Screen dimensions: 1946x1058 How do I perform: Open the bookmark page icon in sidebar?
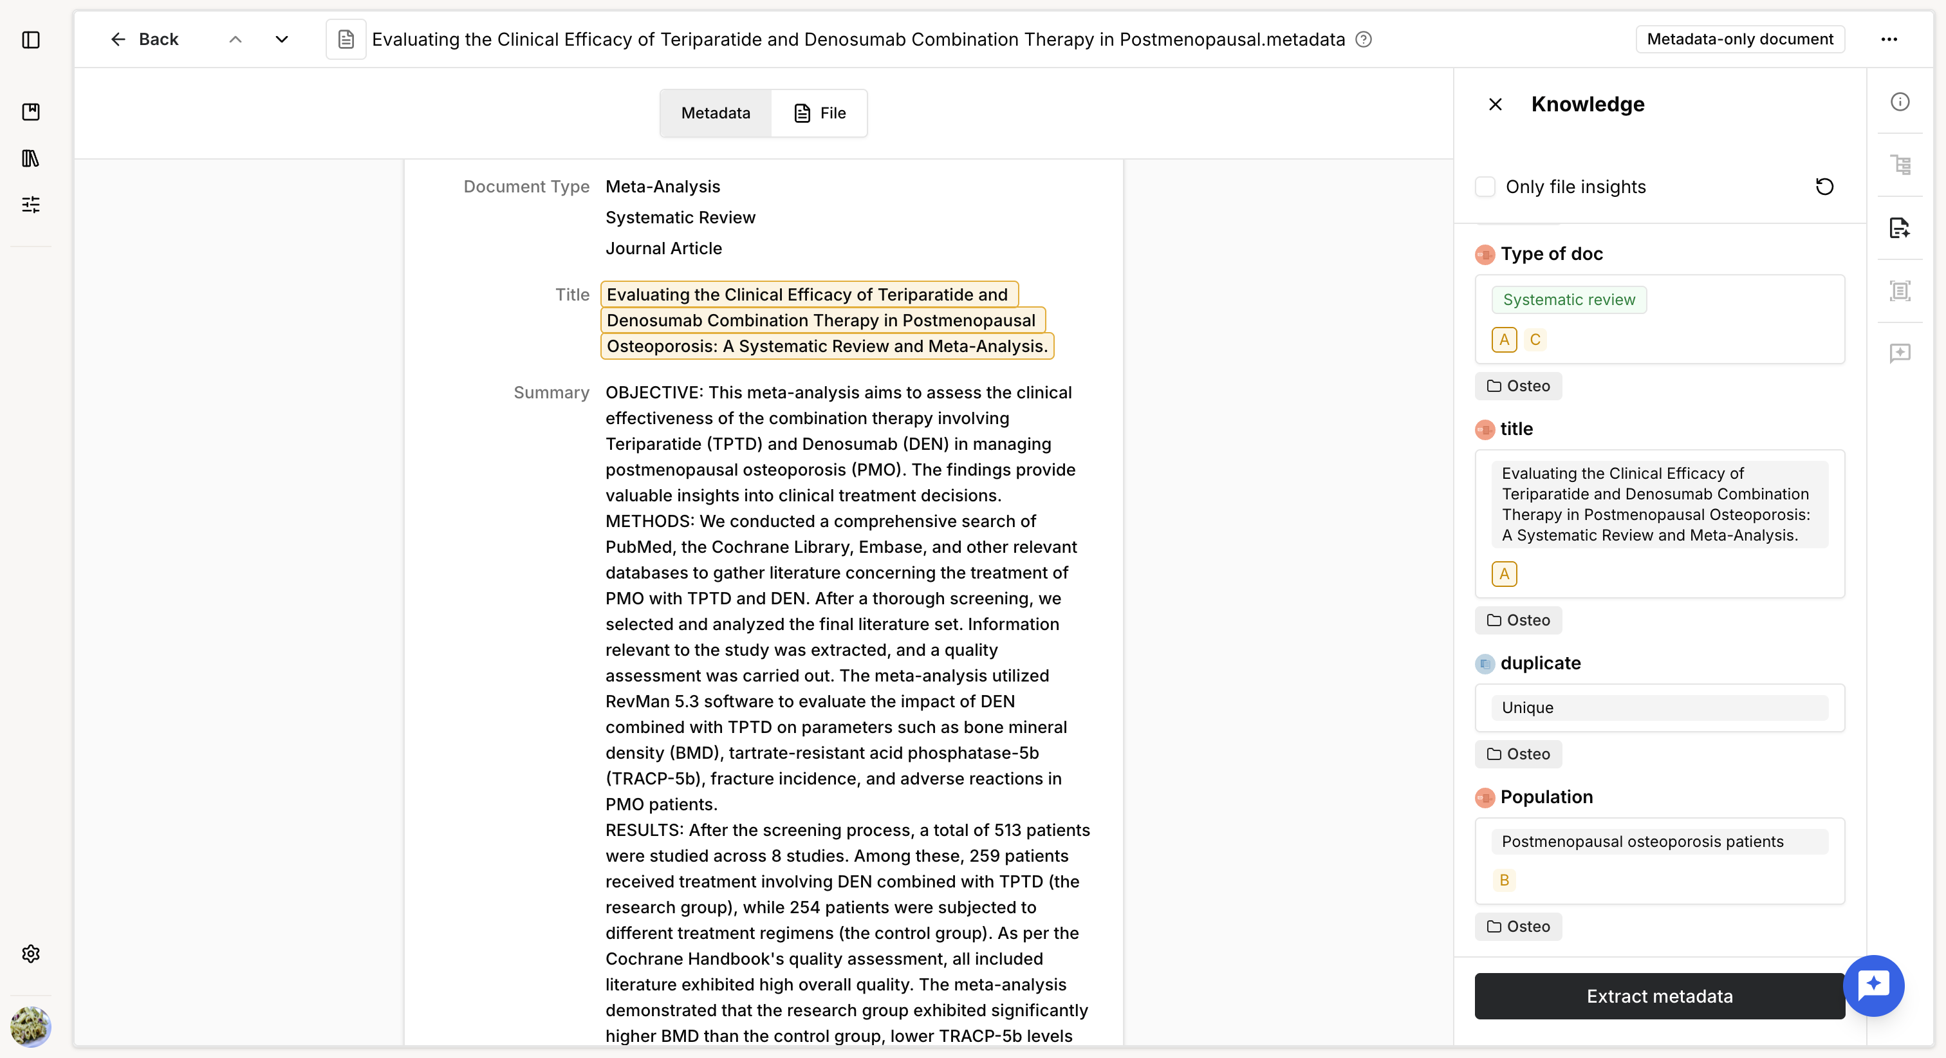point(31,112)
